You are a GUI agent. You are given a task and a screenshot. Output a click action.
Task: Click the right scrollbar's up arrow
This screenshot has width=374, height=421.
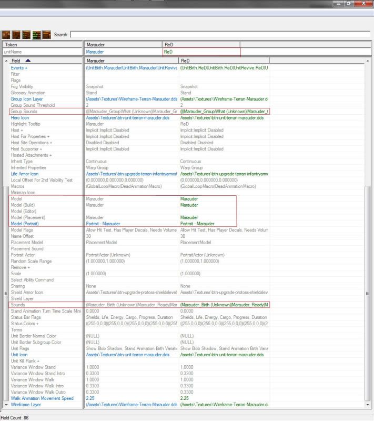click(x=368, y=61)
